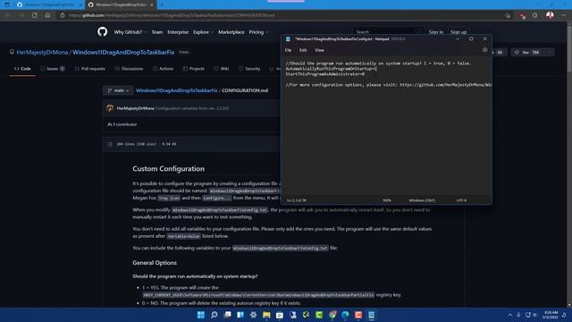Image resolution: width=572 pixels, height=322 pixels.
Task: Add this page to favorites star icon
Action: (508, 15)
